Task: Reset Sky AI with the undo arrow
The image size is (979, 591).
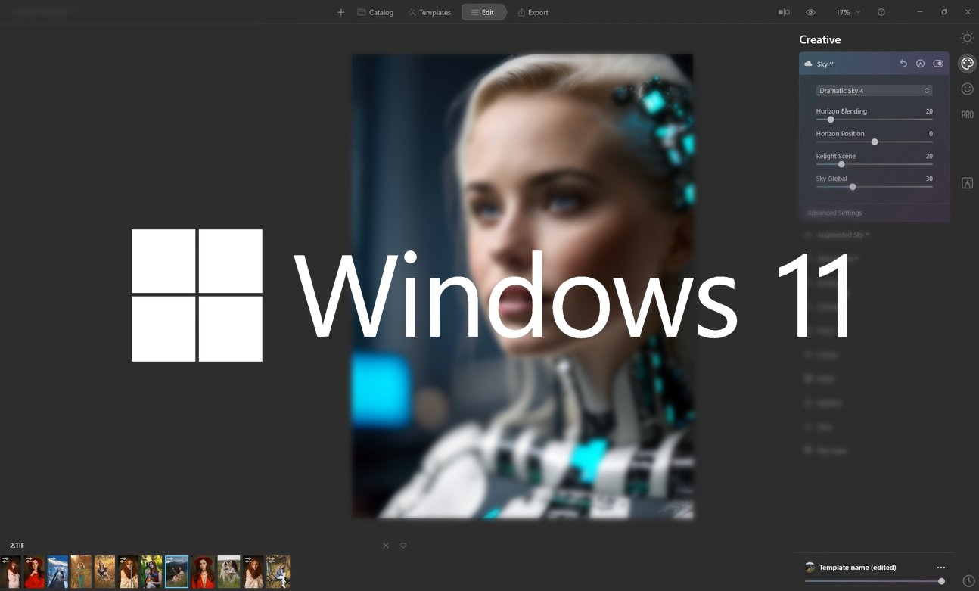Action: (903, 64)
